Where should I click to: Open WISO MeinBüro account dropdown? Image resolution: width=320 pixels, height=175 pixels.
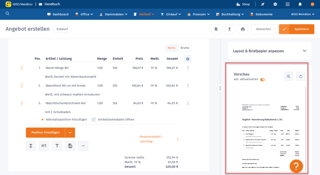pyautogui.click(x=303, y=14)
